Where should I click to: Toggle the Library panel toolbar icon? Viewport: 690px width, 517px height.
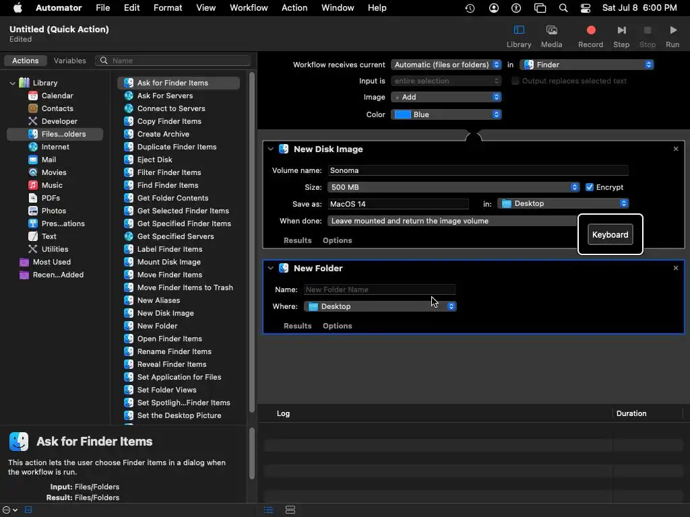point(519,30)
